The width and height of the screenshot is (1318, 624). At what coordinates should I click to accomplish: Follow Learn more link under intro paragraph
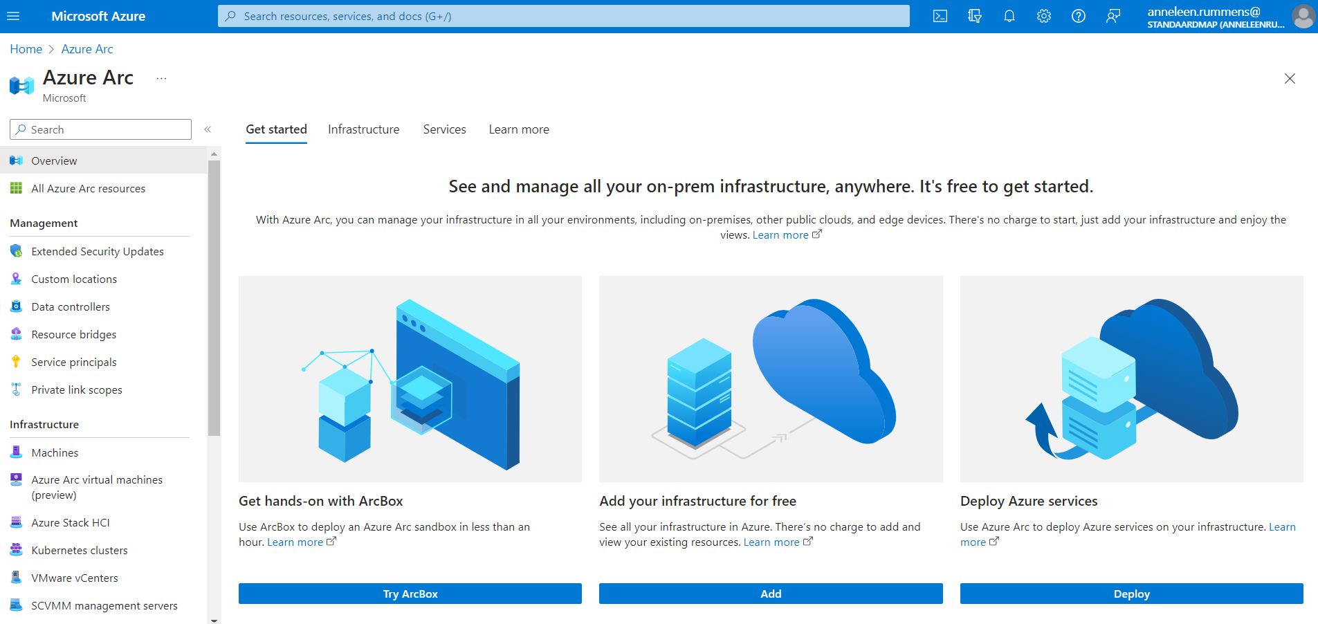click(x=787, y=235)
